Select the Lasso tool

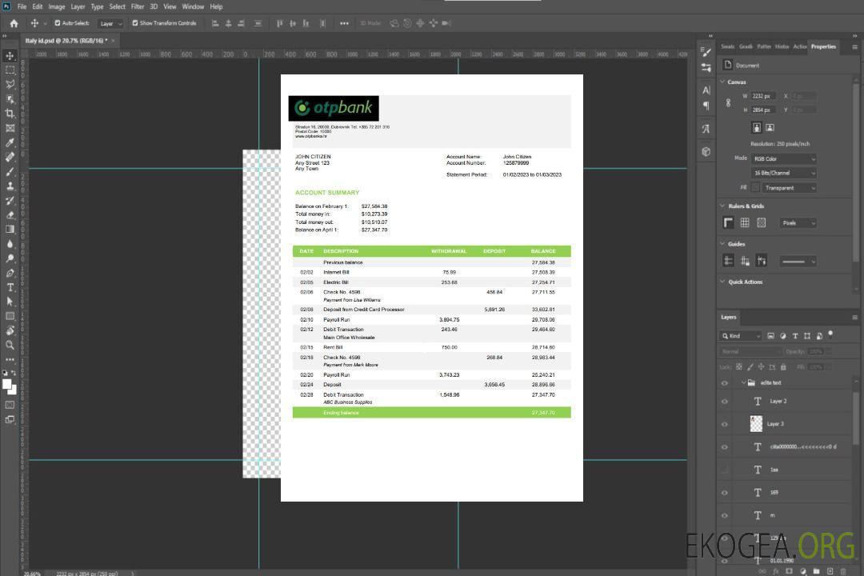click(10, 84)
